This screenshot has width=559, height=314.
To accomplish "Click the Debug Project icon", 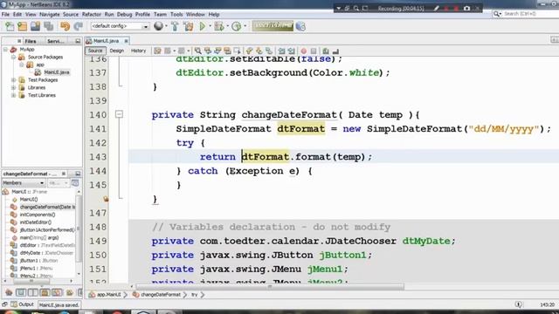I will tap(219, 26).
